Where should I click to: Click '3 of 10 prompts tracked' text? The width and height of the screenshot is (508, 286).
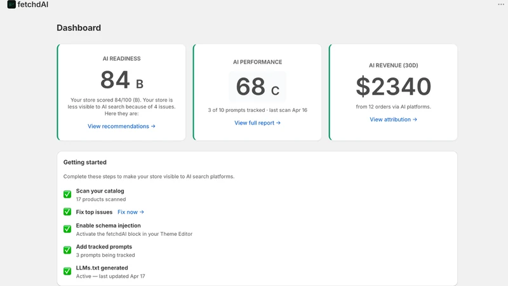[236, 110]
